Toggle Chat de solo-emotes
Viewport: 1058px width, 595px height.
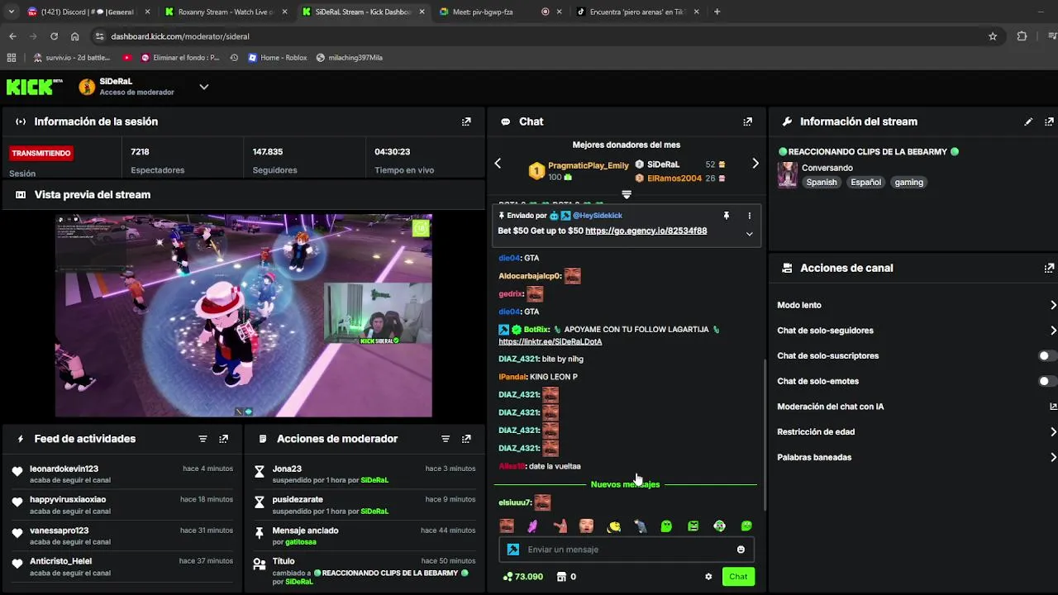[1047, 381]
